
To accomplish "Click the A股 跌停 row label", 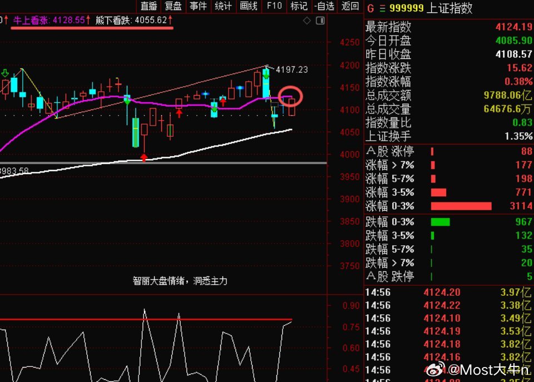I will [390, 276].
